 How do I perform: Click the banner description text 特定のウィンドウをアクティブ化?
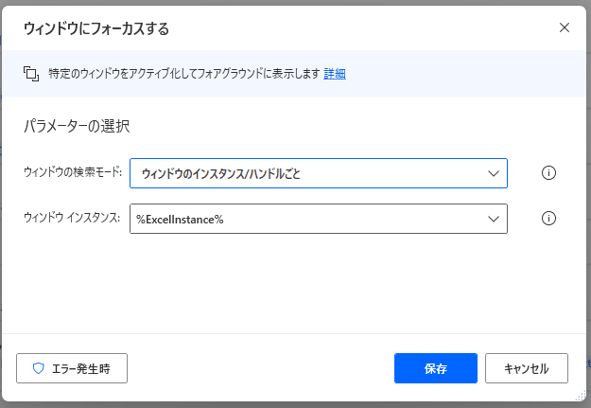(x=184, y=74)
